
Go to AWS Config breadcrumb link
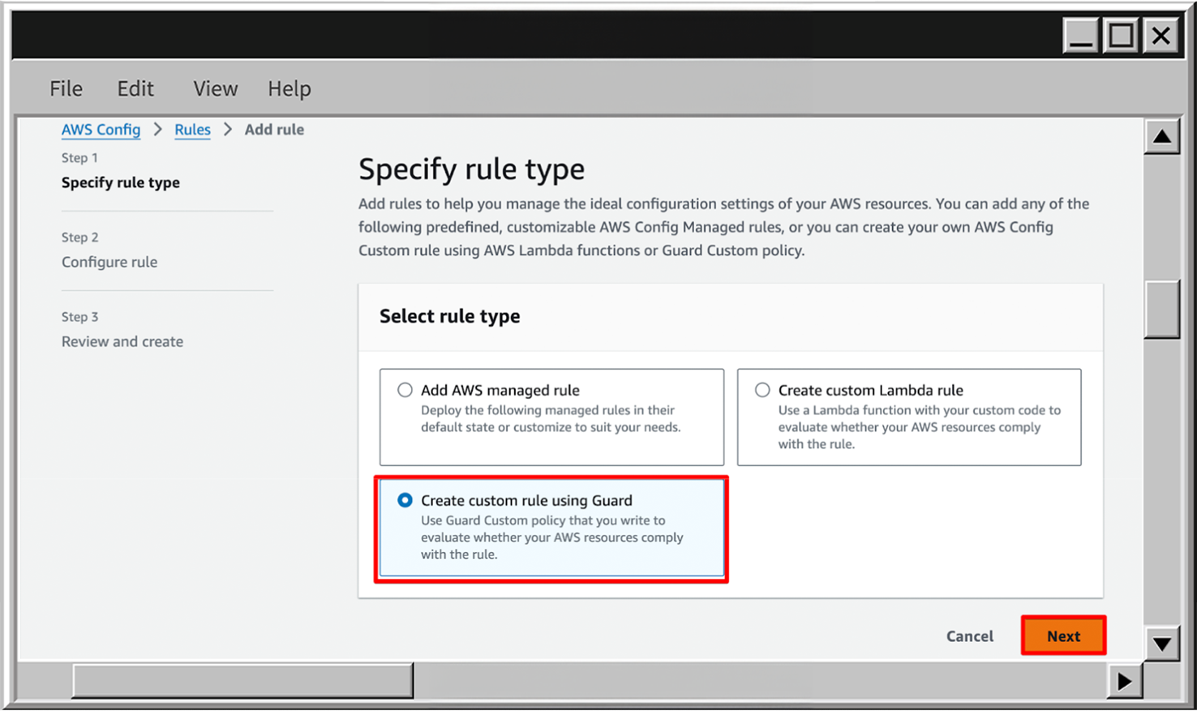pos(101,130)
